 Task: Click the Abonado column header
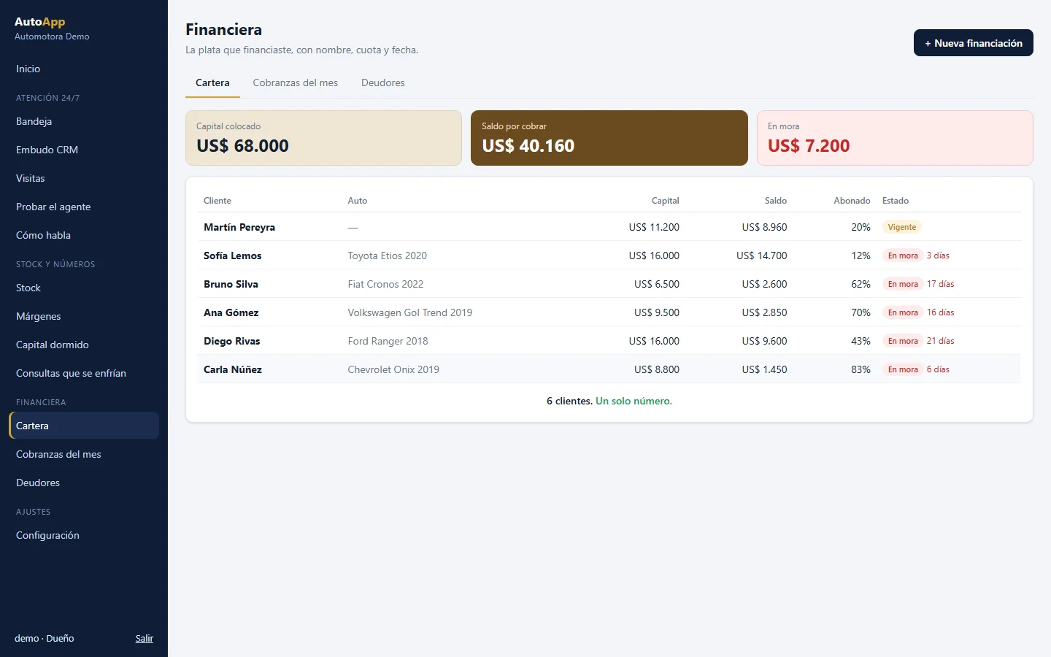point(852,201)
